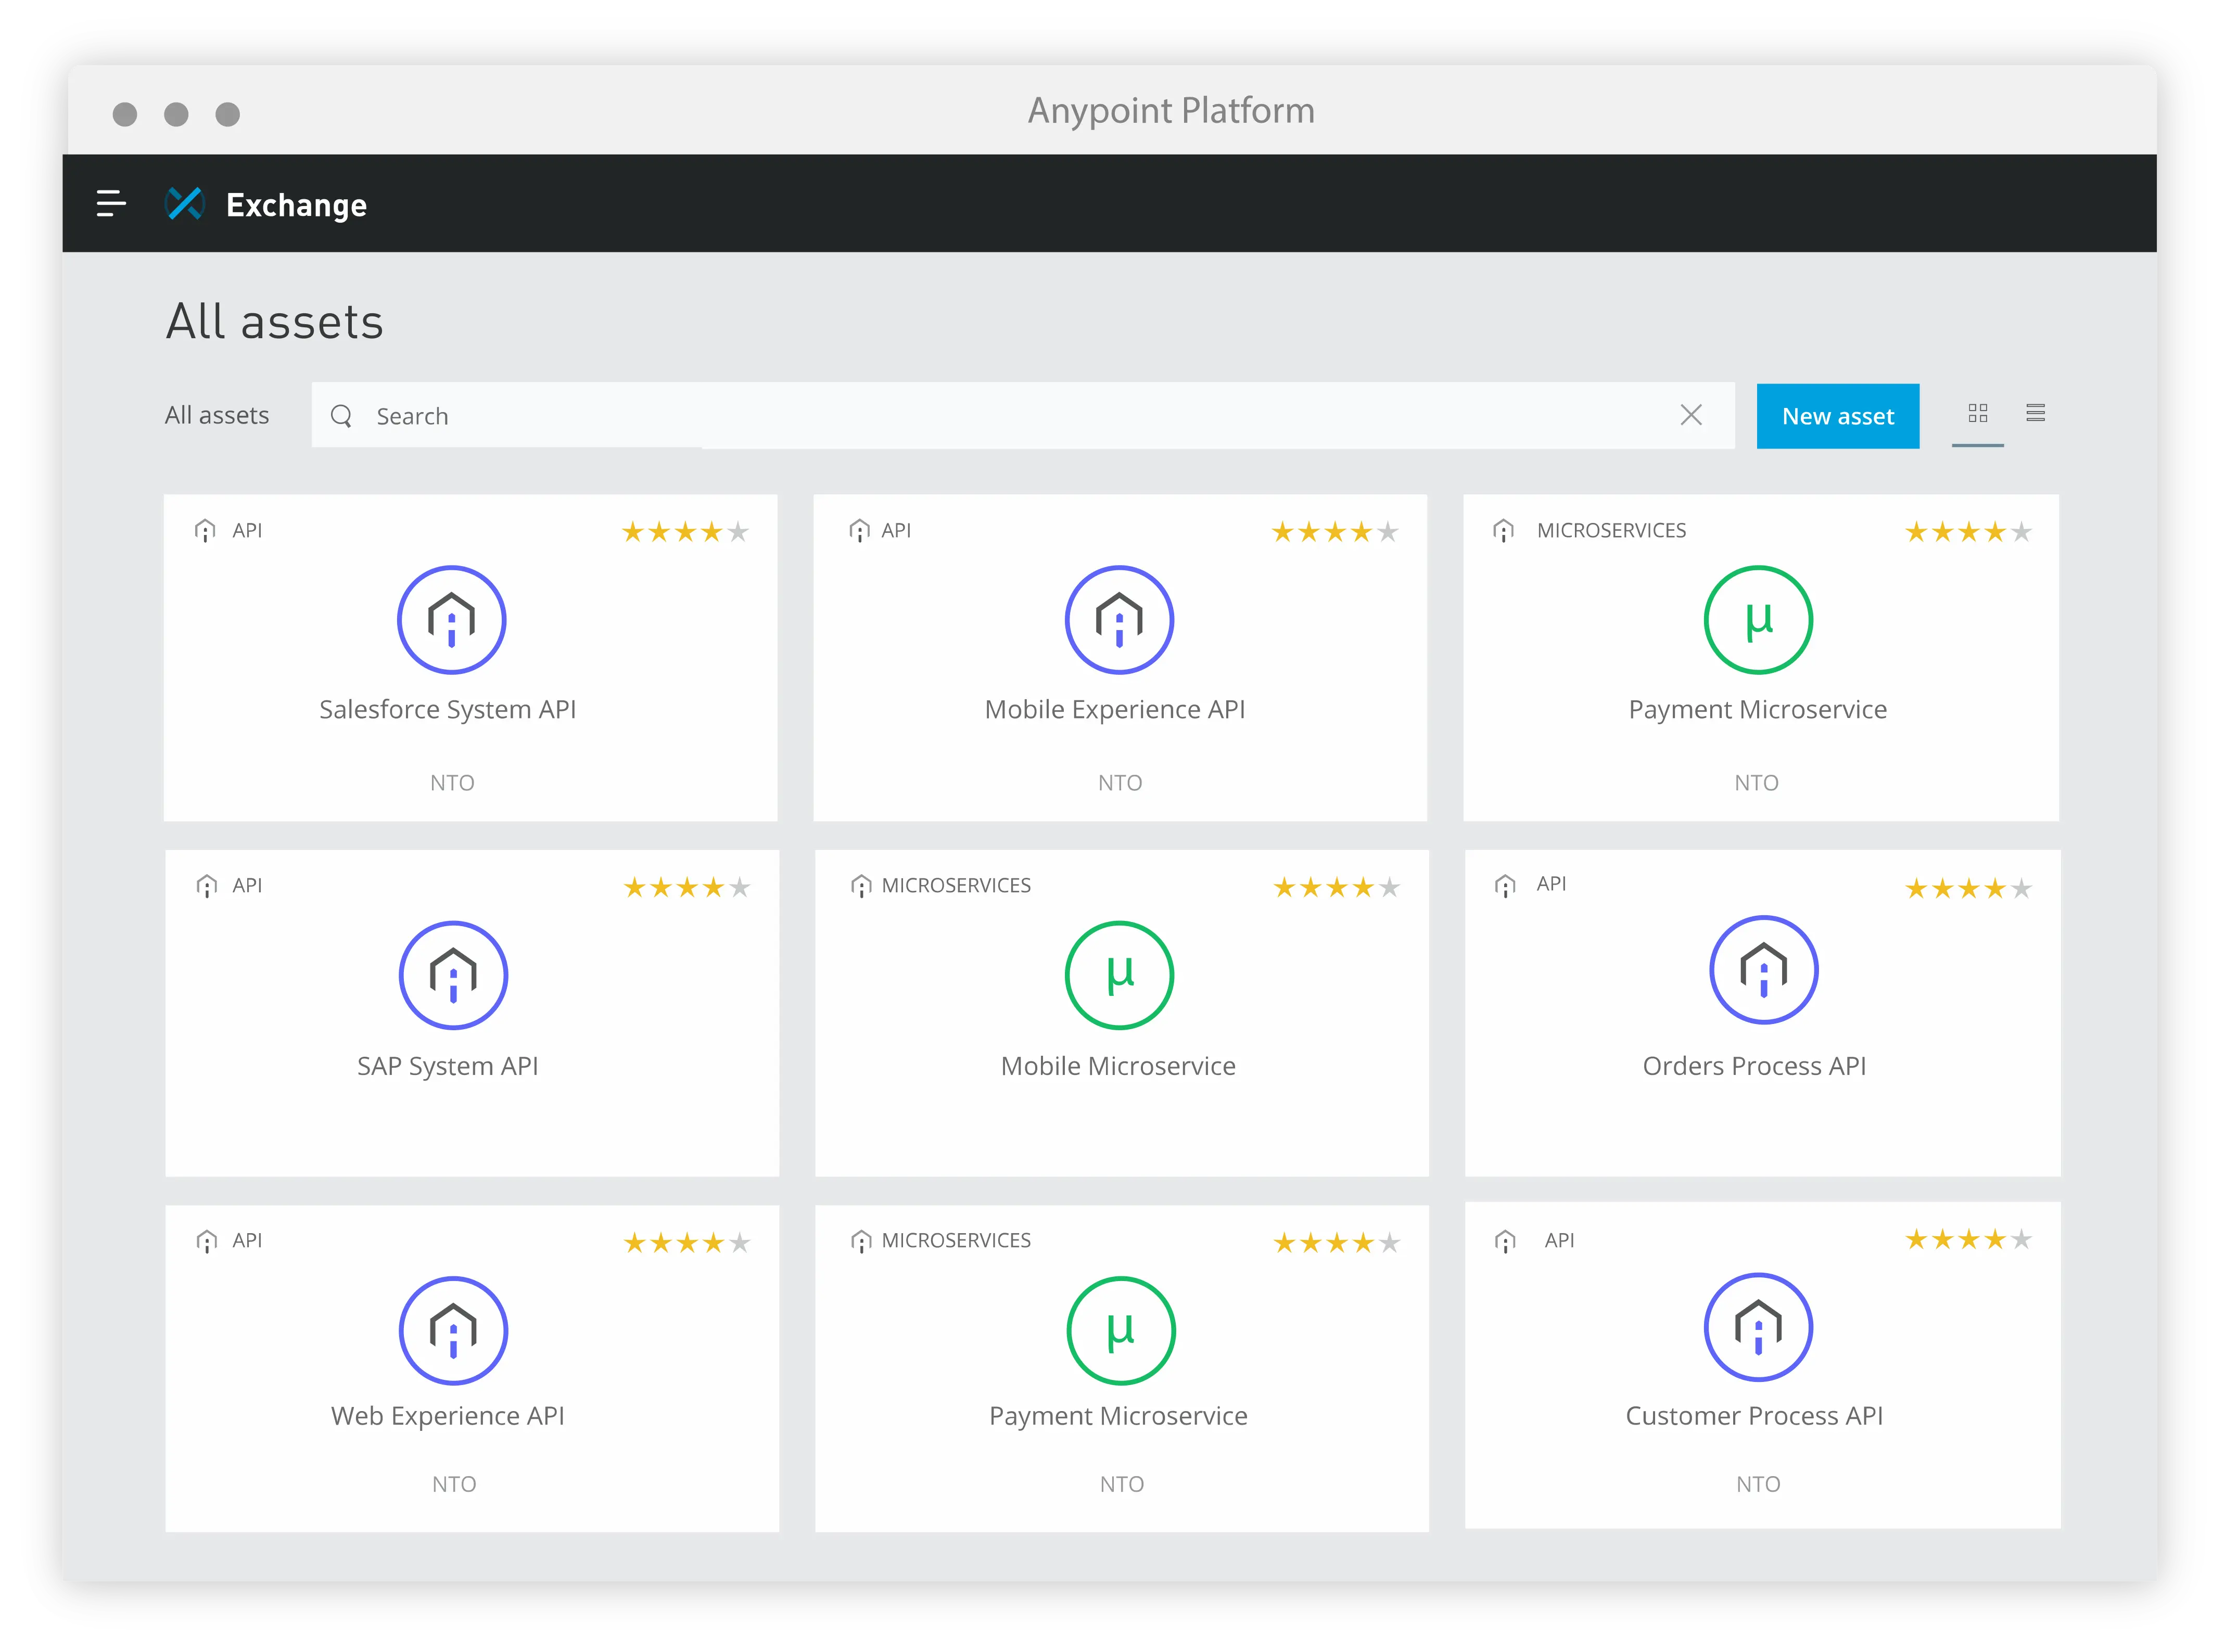2225x1652 pixels.
Task: Open Web Experience API circular icon
Action: coord(453,1330)
